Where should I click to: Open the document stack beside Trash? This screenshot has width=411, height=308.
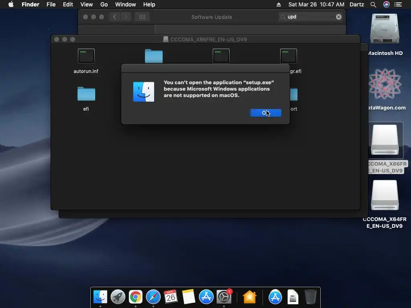pyautogui.click(x=293, y=297)
